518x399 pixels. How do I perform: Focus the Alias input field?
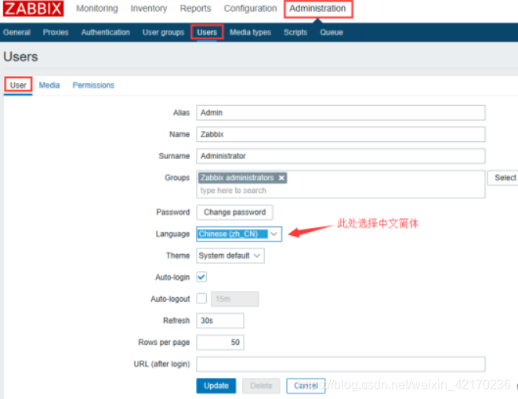[x=341, y=113]
